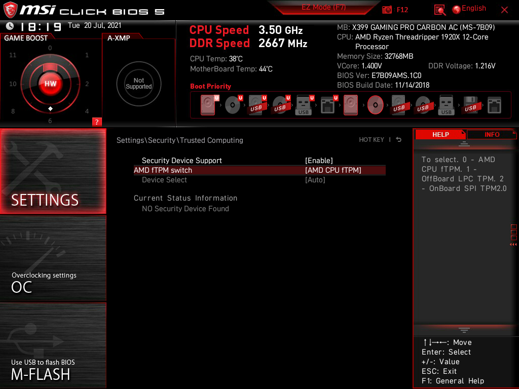The width and height of the screenshot is (519, 389).
Task: Click the AMD fTPM switch label
Action: [163, 170]
